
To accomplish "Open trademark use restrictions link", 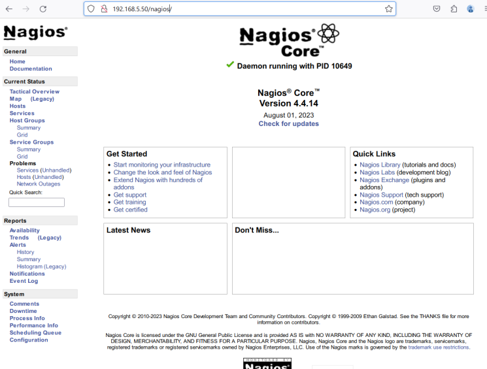I will click(439, 347).
